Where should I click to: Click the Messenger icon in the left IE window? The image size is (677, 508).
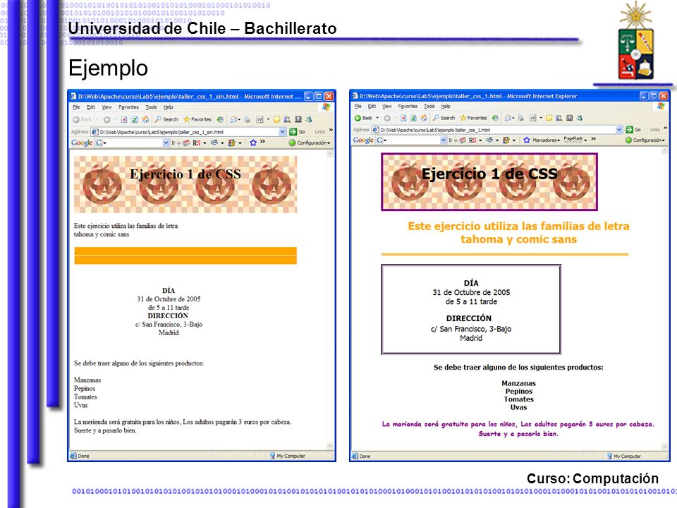coord(309,119)
